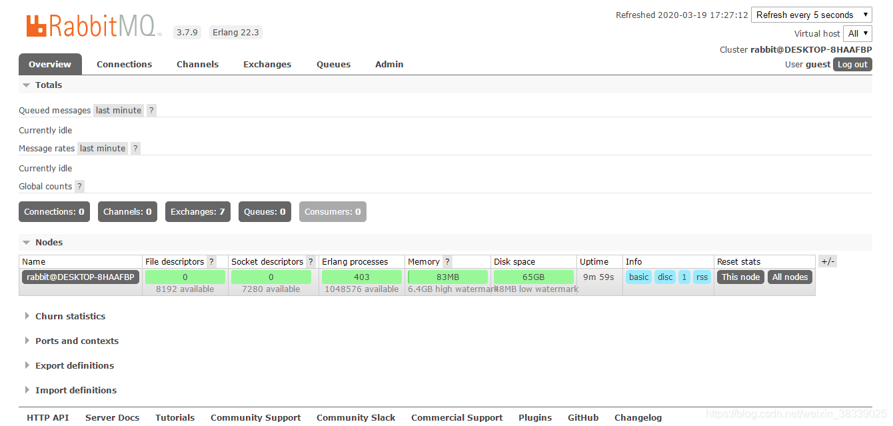Click the 3.7.9 version label
Viewport: 893px width, 426px height.
tap(187, 32)
